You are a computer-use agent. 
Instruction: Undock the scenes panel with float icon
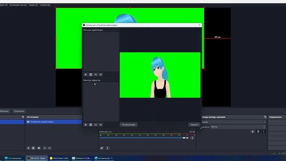pos(23,117)
